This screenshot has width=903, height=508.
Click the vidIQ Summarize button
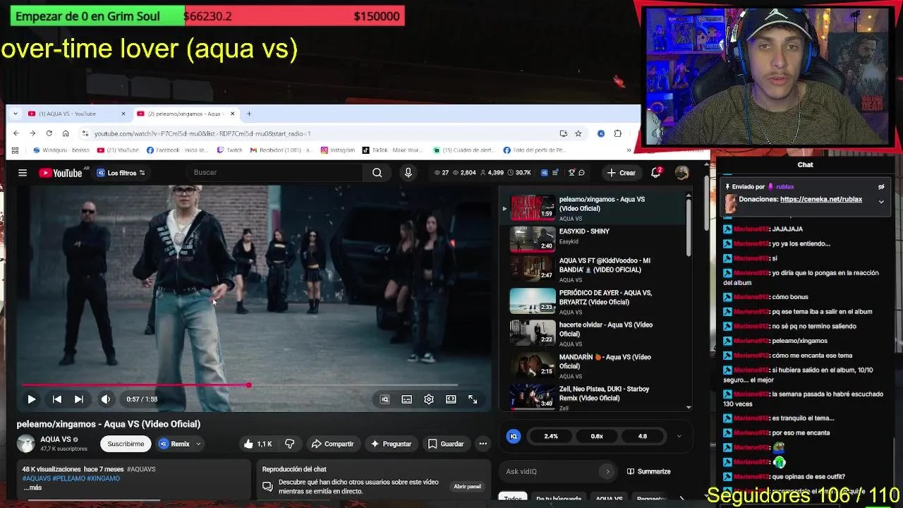(648, 471)
